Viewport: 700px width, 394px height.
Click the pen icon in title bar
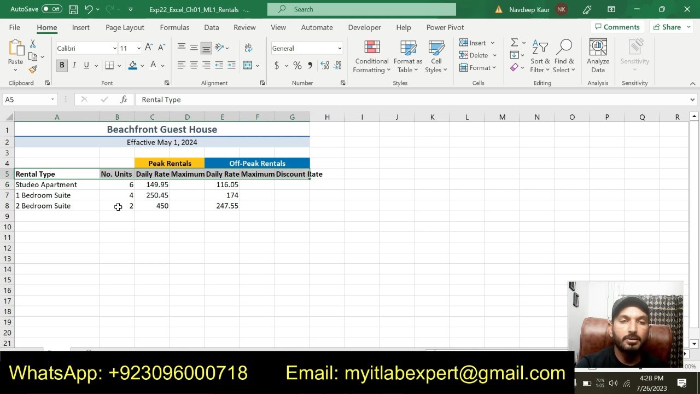coord(587,9)
